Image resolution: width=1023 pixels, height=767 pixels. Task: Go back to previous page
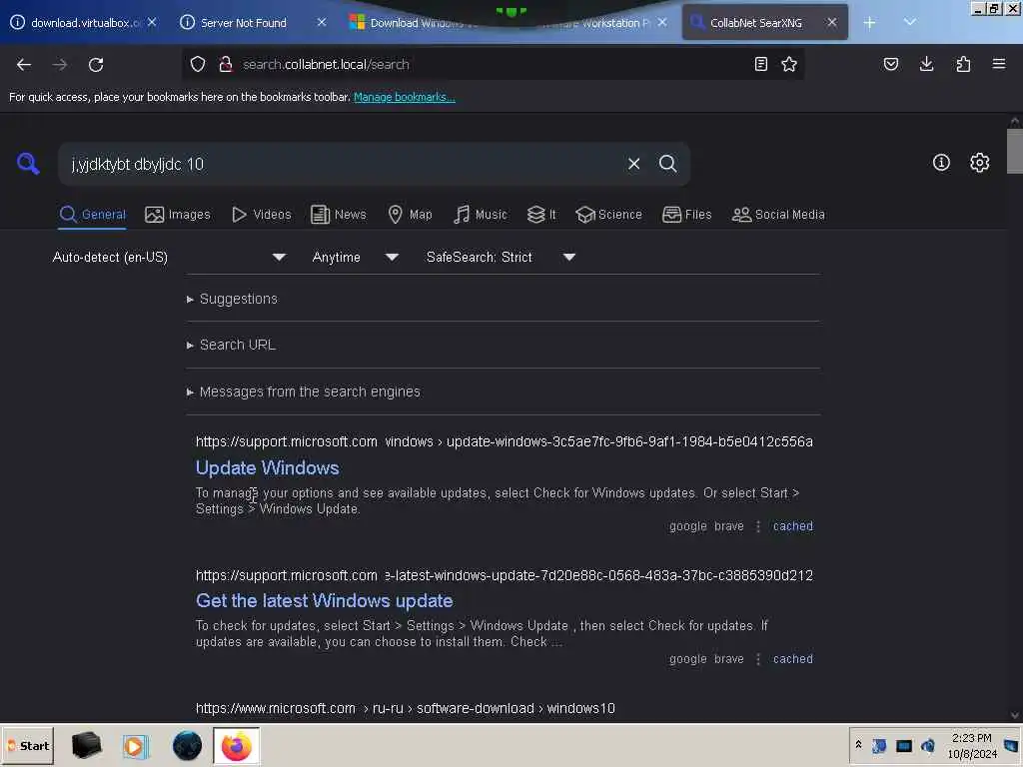24,65
